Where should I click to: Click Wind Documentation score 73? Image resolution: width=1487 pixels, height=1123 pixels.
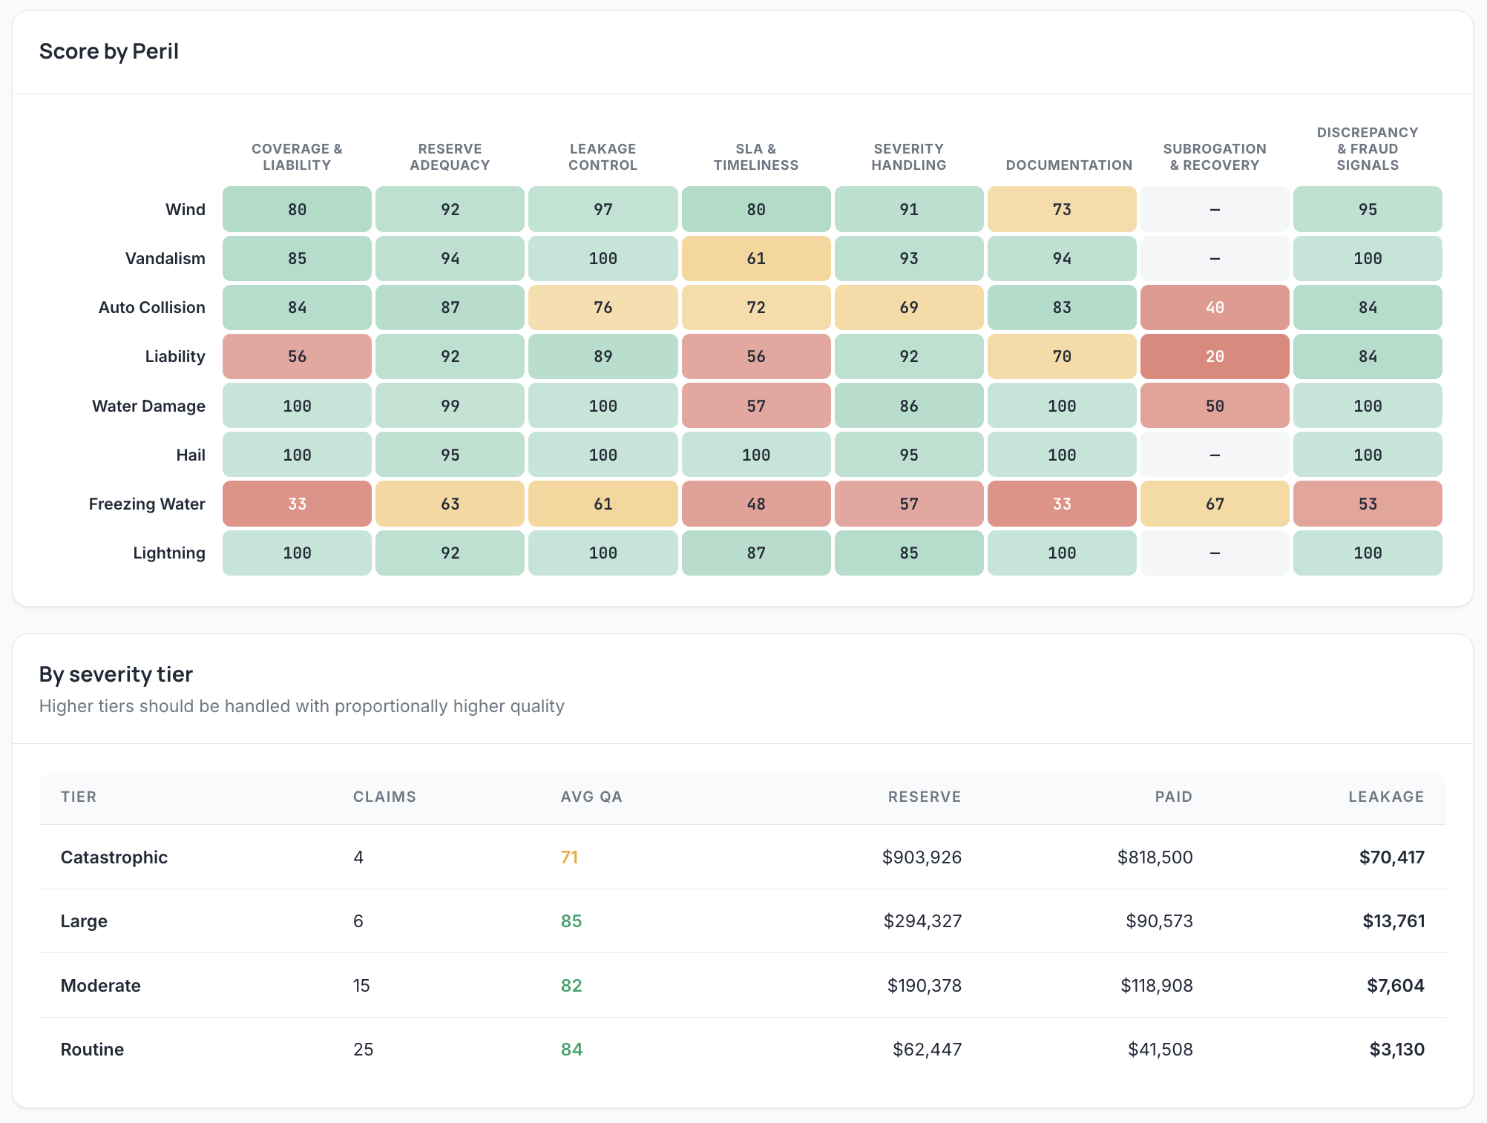tap(1062, 209)
